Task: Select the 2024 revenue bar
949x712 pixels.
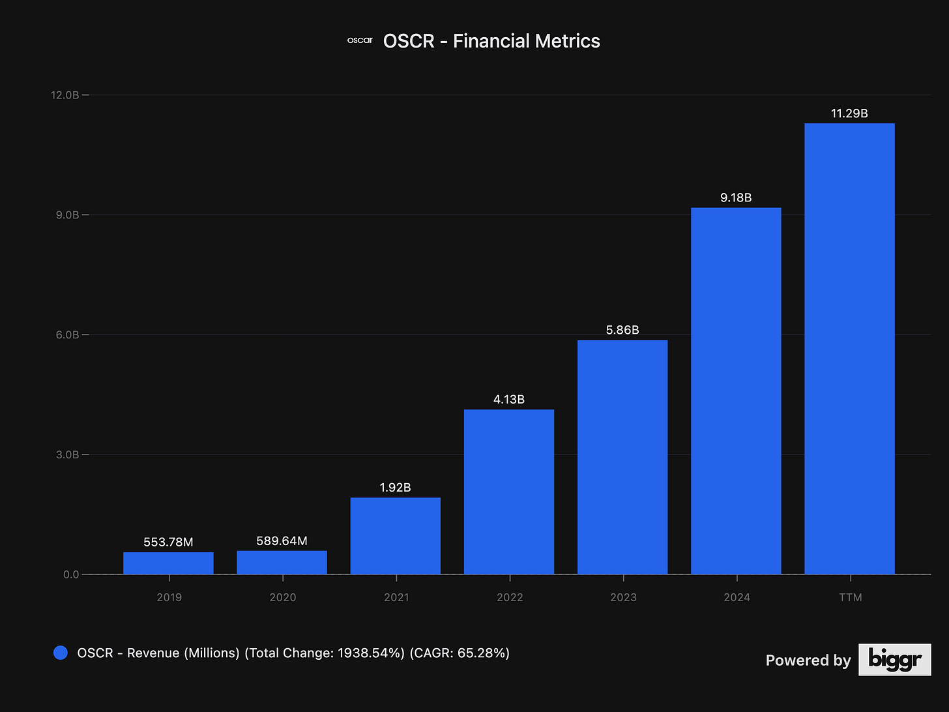Action: [735, 391]
